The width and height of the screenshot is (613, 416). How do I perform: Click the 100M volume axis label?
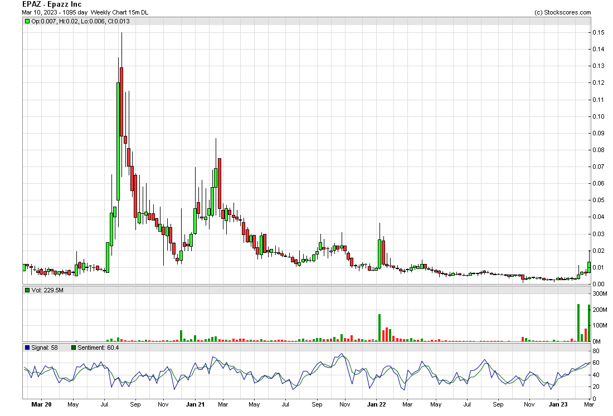(600, 325)
